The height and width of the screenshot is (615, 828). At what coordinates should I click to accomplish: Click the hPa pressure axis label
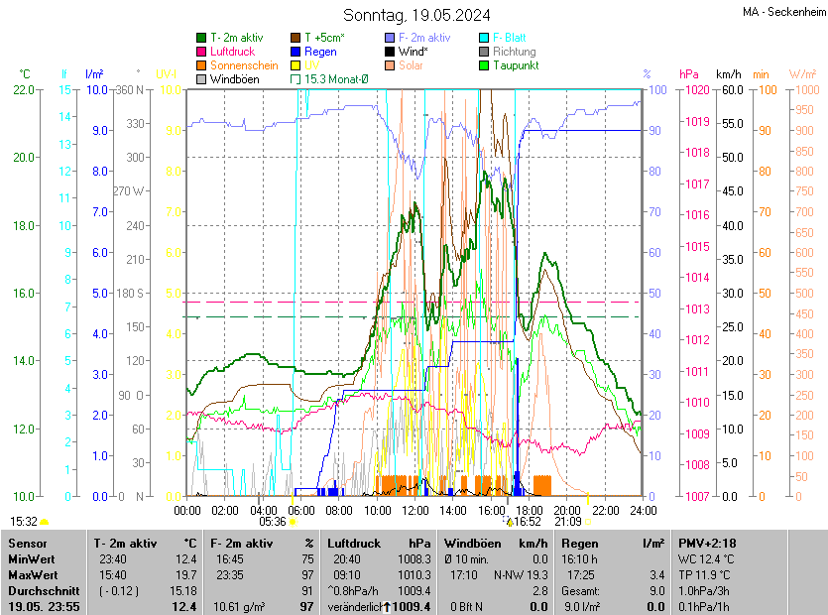point(688,74)
